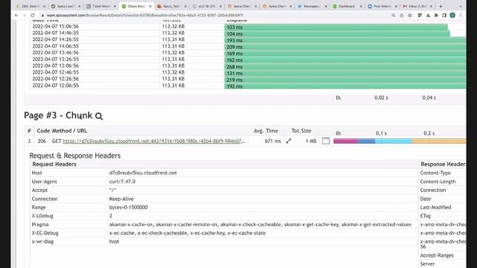Image resolution: width=477 pixels, height=268 pixels.
Task: Click the Connection value Keep-Alive
Action: click(121, 199)
